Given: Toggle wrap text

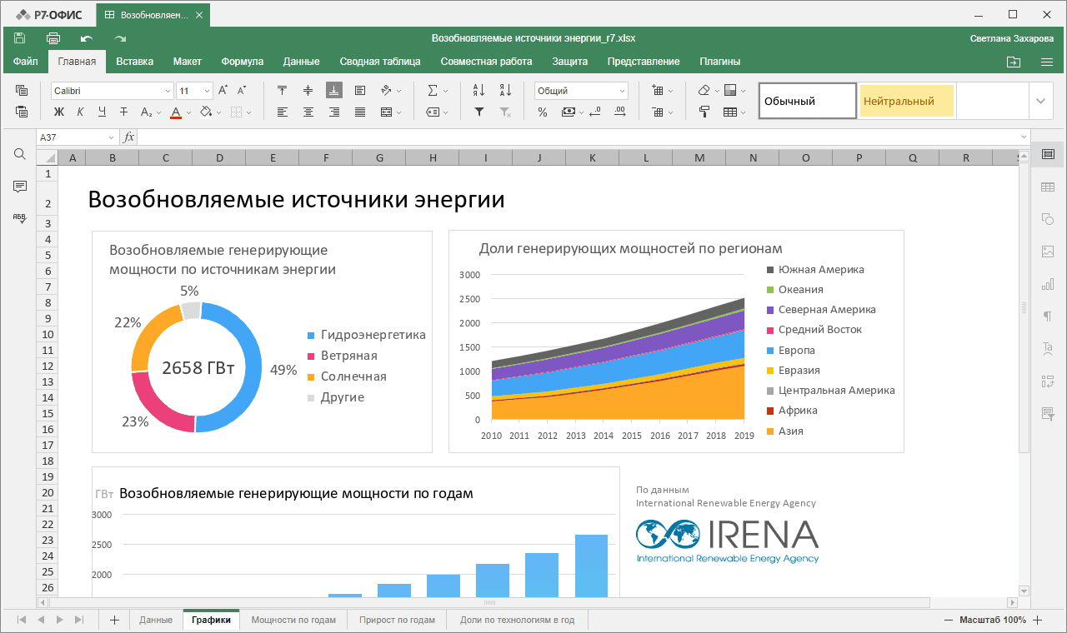Looking at the screenshot, I should [x=359, y=90].
